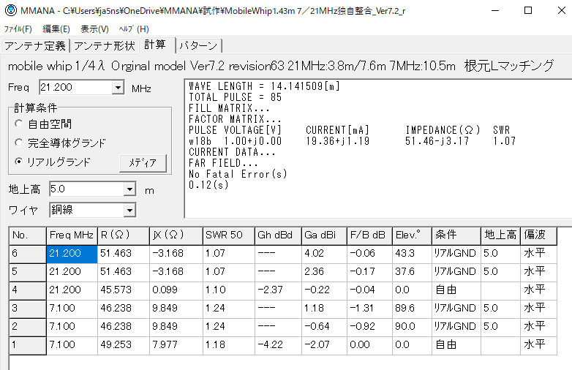This screenshot has height=370, width=572.
Task: Switch to the アンテナ定義 tab
Action: [35, 46]
